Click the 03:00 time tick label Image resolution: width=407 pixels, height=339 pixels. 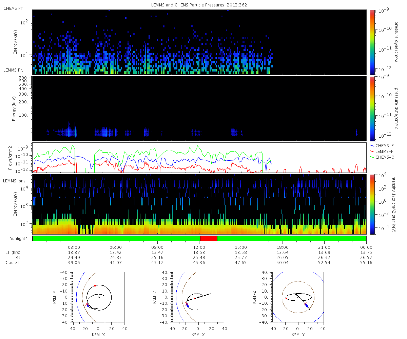tap(74, 247)
